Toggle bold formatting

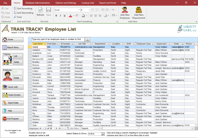(x=56, y=16)
